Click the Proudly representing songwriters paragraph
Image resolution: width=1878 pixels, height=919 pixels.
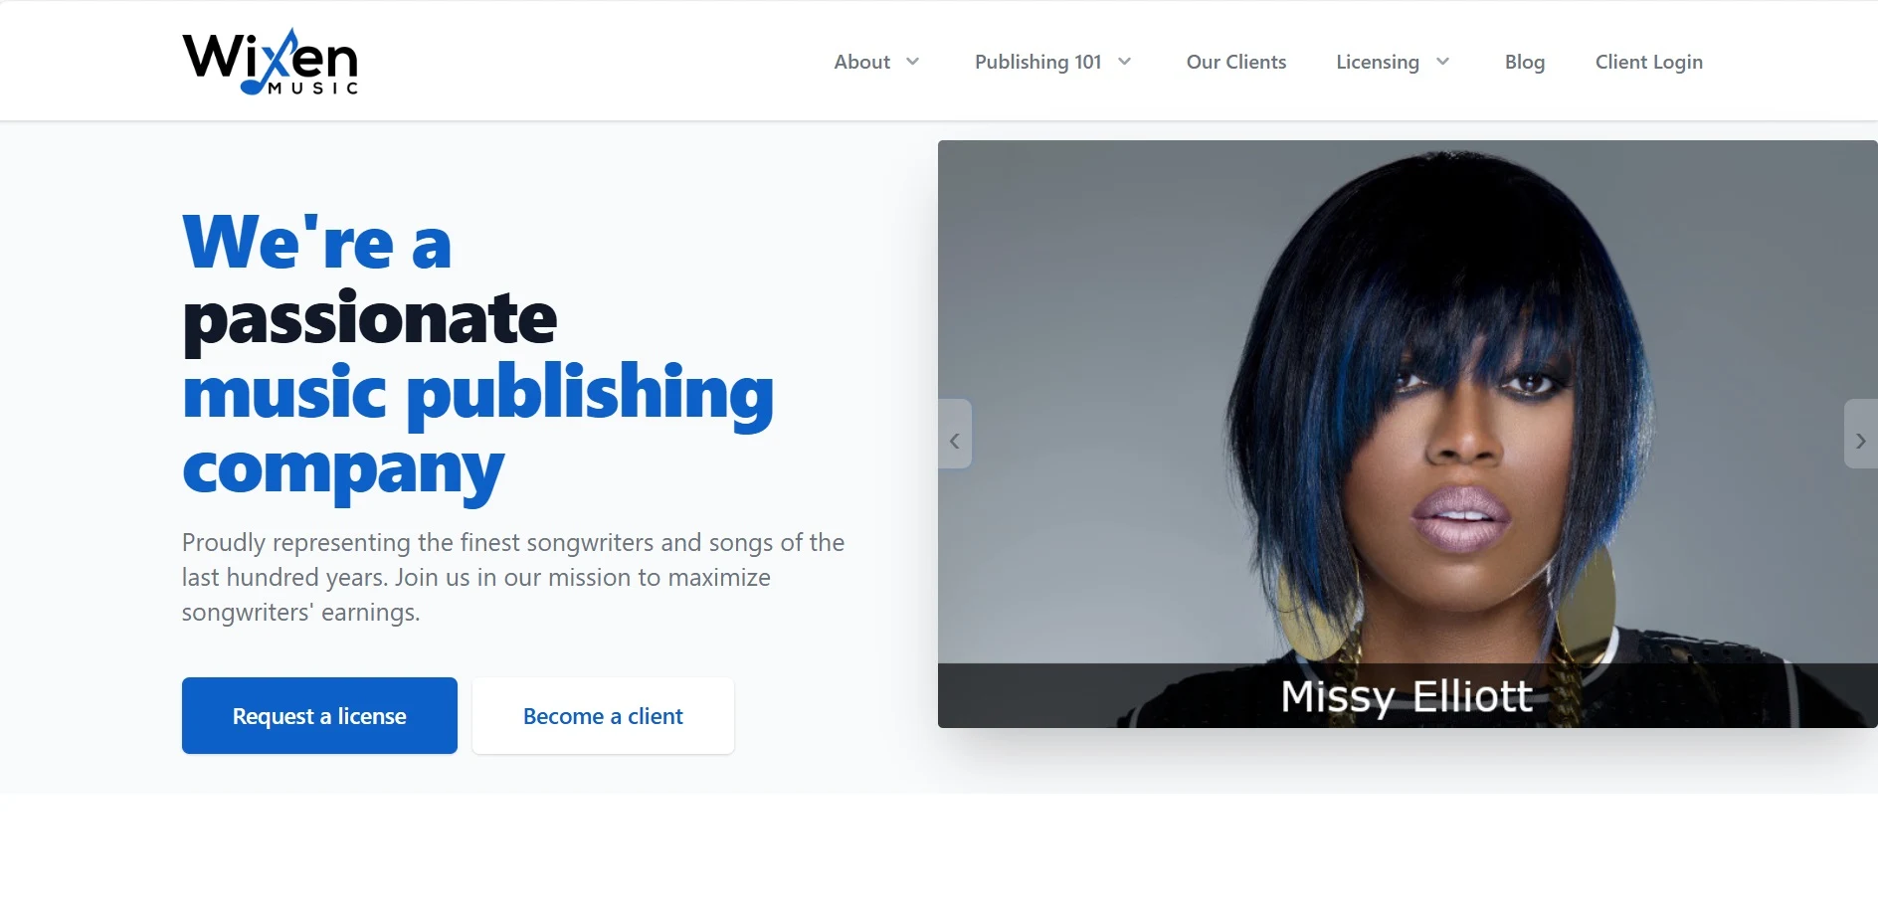click(x=513, y=577)
